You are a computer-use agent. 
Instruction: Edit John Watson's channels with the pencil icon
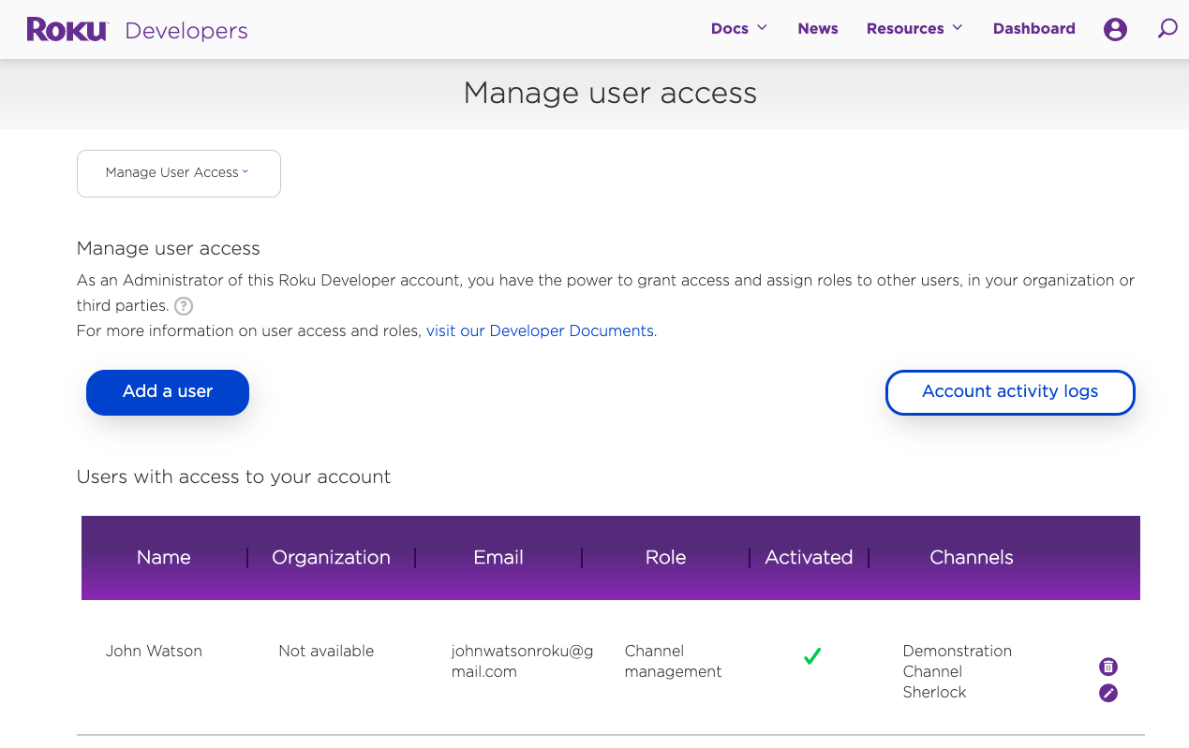(x=1108, y=693)
